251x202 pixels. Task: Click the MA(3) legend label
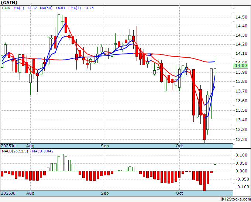pos(19,8)
